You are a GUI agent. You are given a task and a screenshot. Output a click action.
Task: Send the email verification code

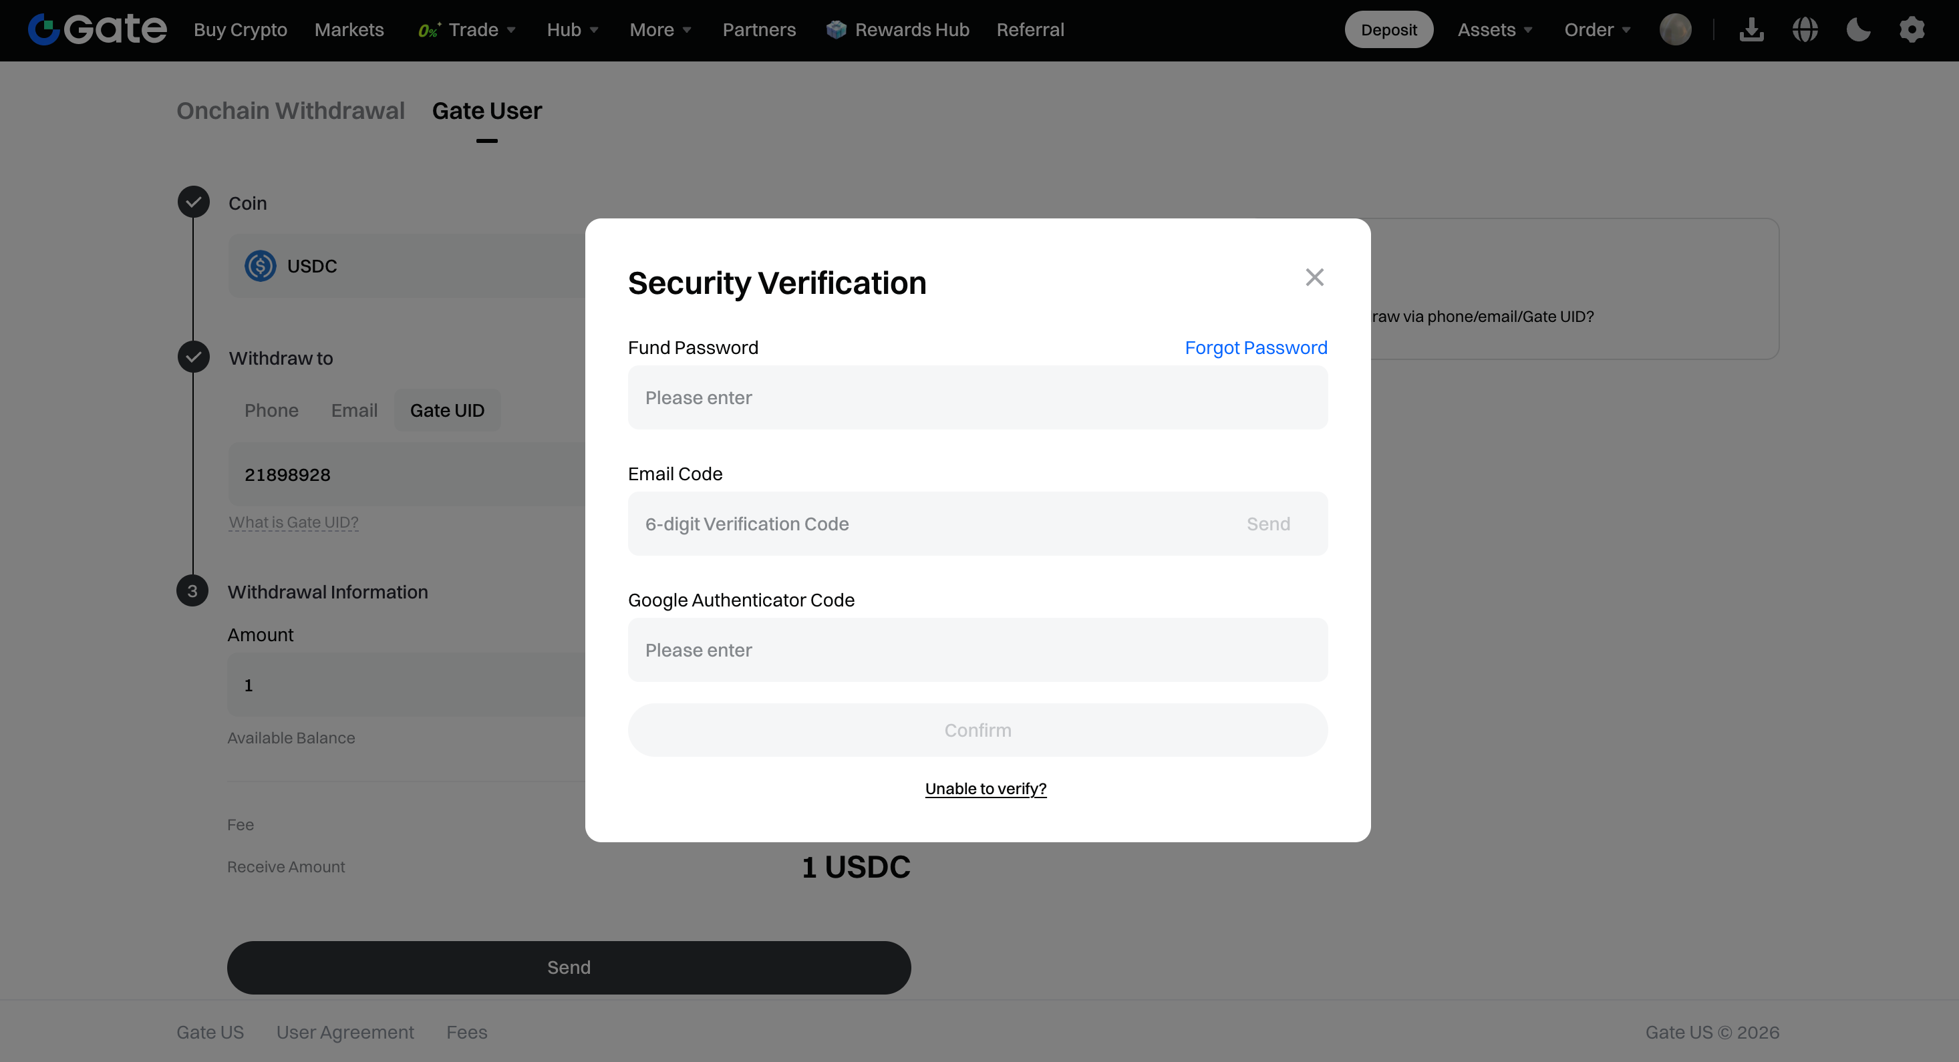pos(1267,524)
